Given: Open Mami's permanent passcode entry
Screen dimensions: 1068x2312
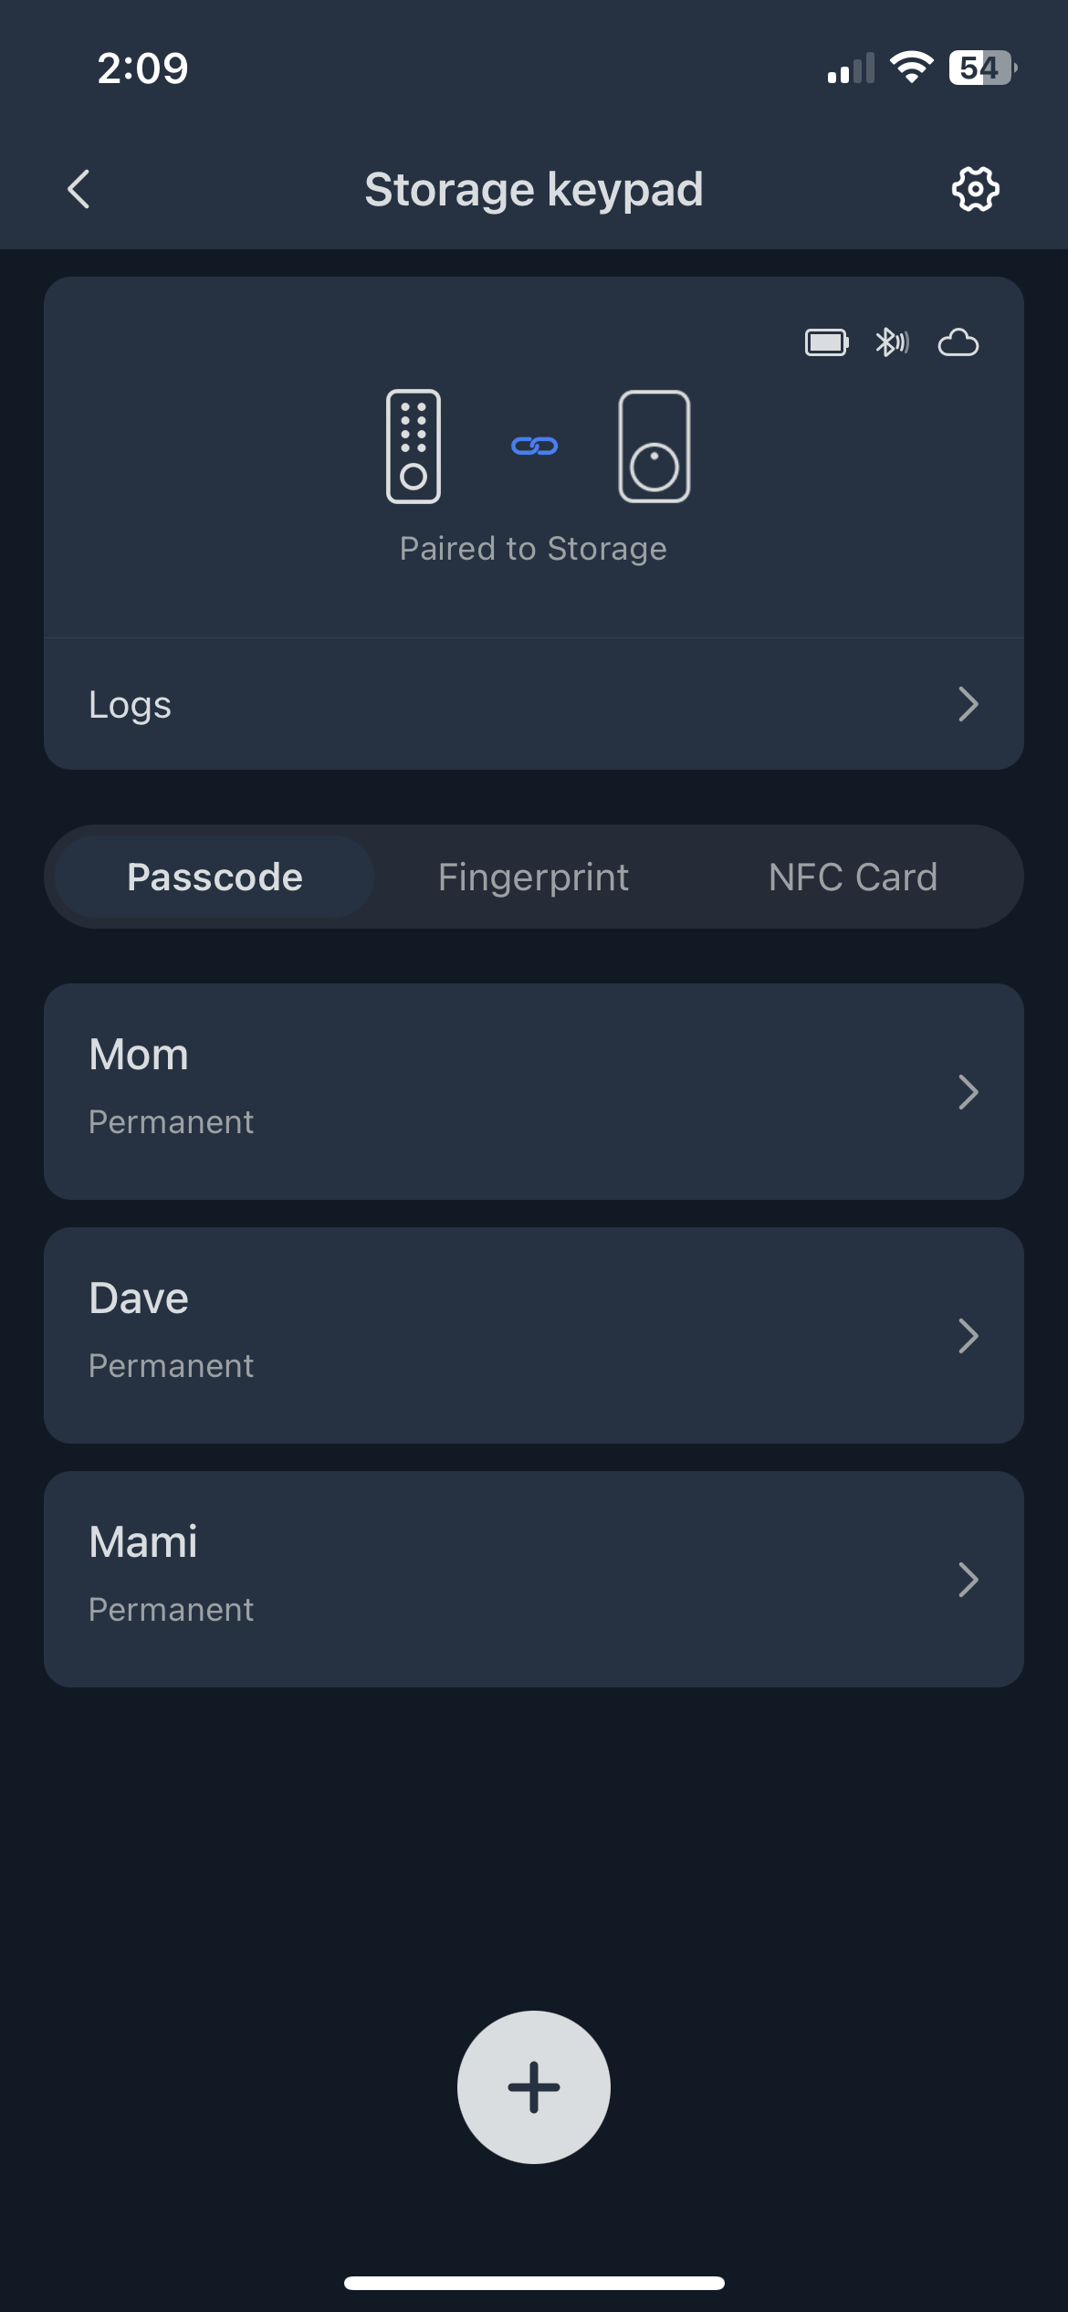Looking at the screenshot, I should (534, 1579).
